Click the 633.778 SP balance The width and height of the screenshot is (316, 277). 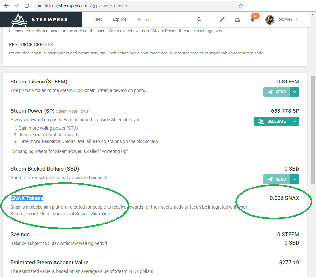point(285,111)
